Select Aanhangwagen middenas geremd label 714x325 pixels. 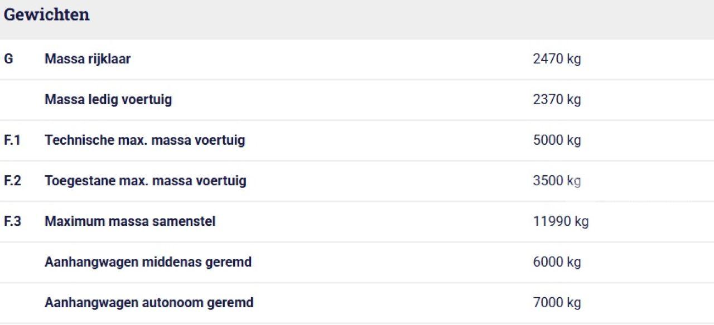[x=148, y=262]
